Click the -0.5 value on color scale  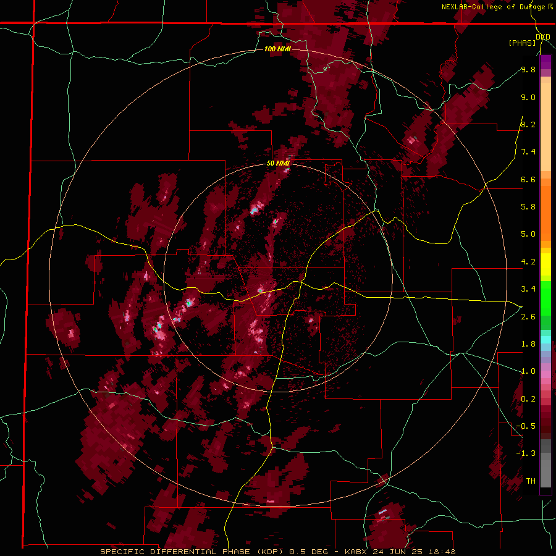click(x=526, y=426)
